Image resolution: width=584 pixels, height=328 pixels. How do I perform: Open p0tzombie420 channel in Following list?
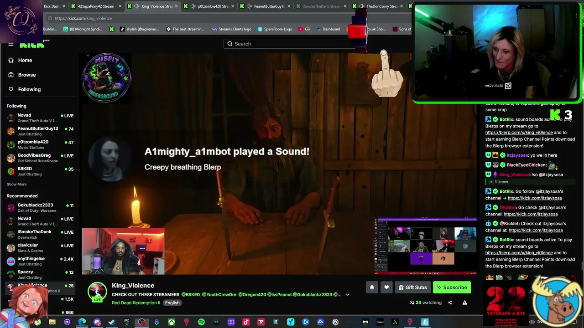click(40, 144)
